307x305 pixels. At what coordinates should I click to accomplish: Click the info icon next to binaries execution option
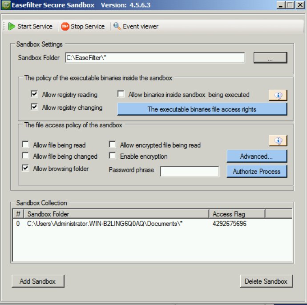278,95
